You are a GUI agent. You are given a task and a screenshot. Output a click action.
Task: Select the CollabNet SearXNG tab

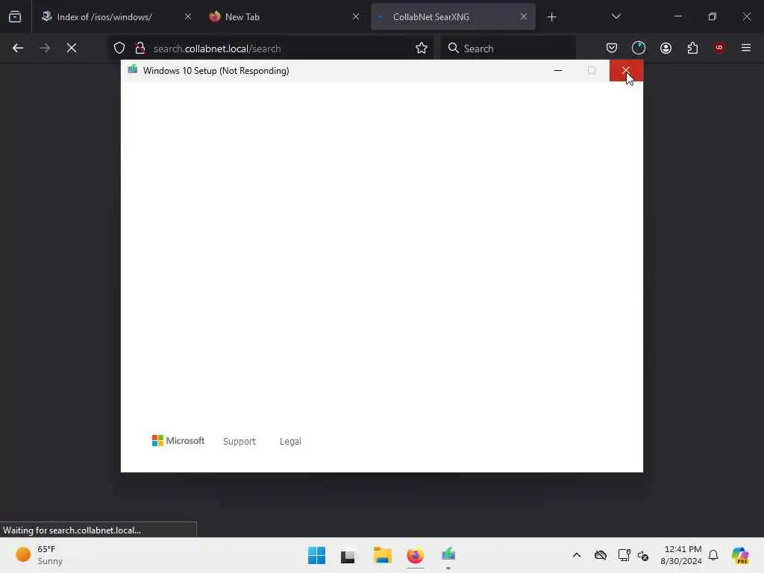tap(453, 16)
